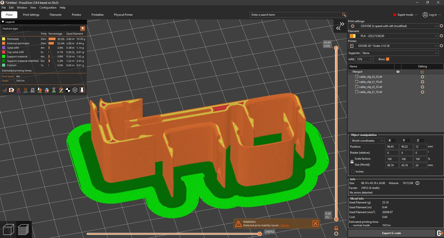Toggle the scale factors lock
The width and height of the screenshot is (444, 238).
352,162
